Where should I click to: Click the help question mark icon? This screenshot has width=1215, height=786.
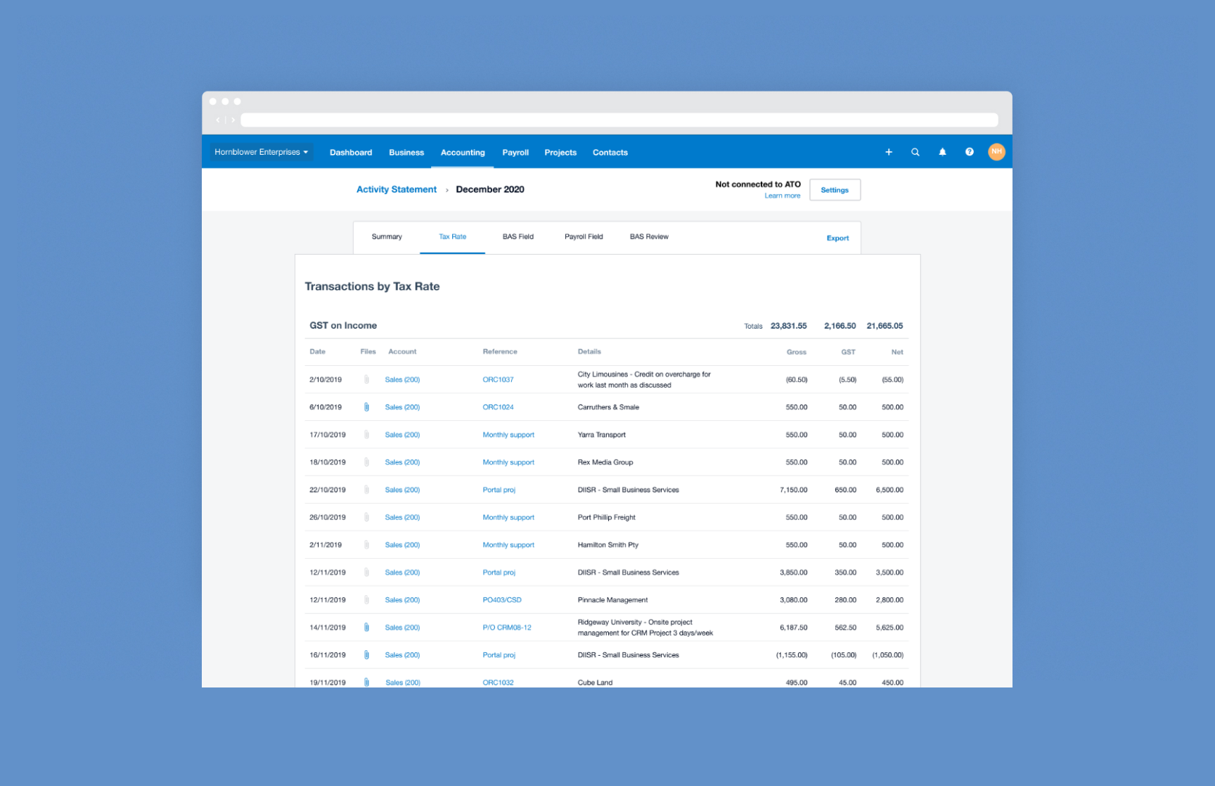click(x=970, y=152)
